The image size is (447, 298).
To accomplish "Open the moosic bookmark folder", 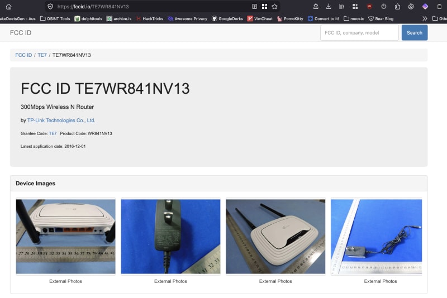I will [354, 18].
